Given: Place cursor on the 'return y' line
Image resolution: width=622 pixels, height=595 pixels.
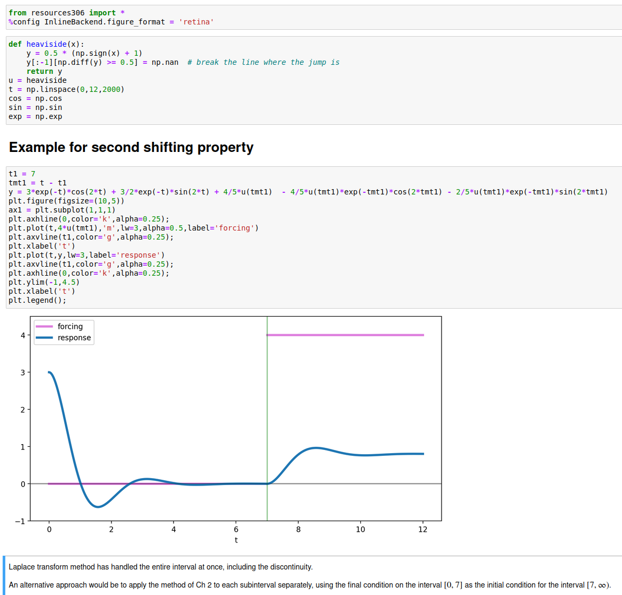Looking at the screenshot, I should pyautogui.click(x=44, y=72).
